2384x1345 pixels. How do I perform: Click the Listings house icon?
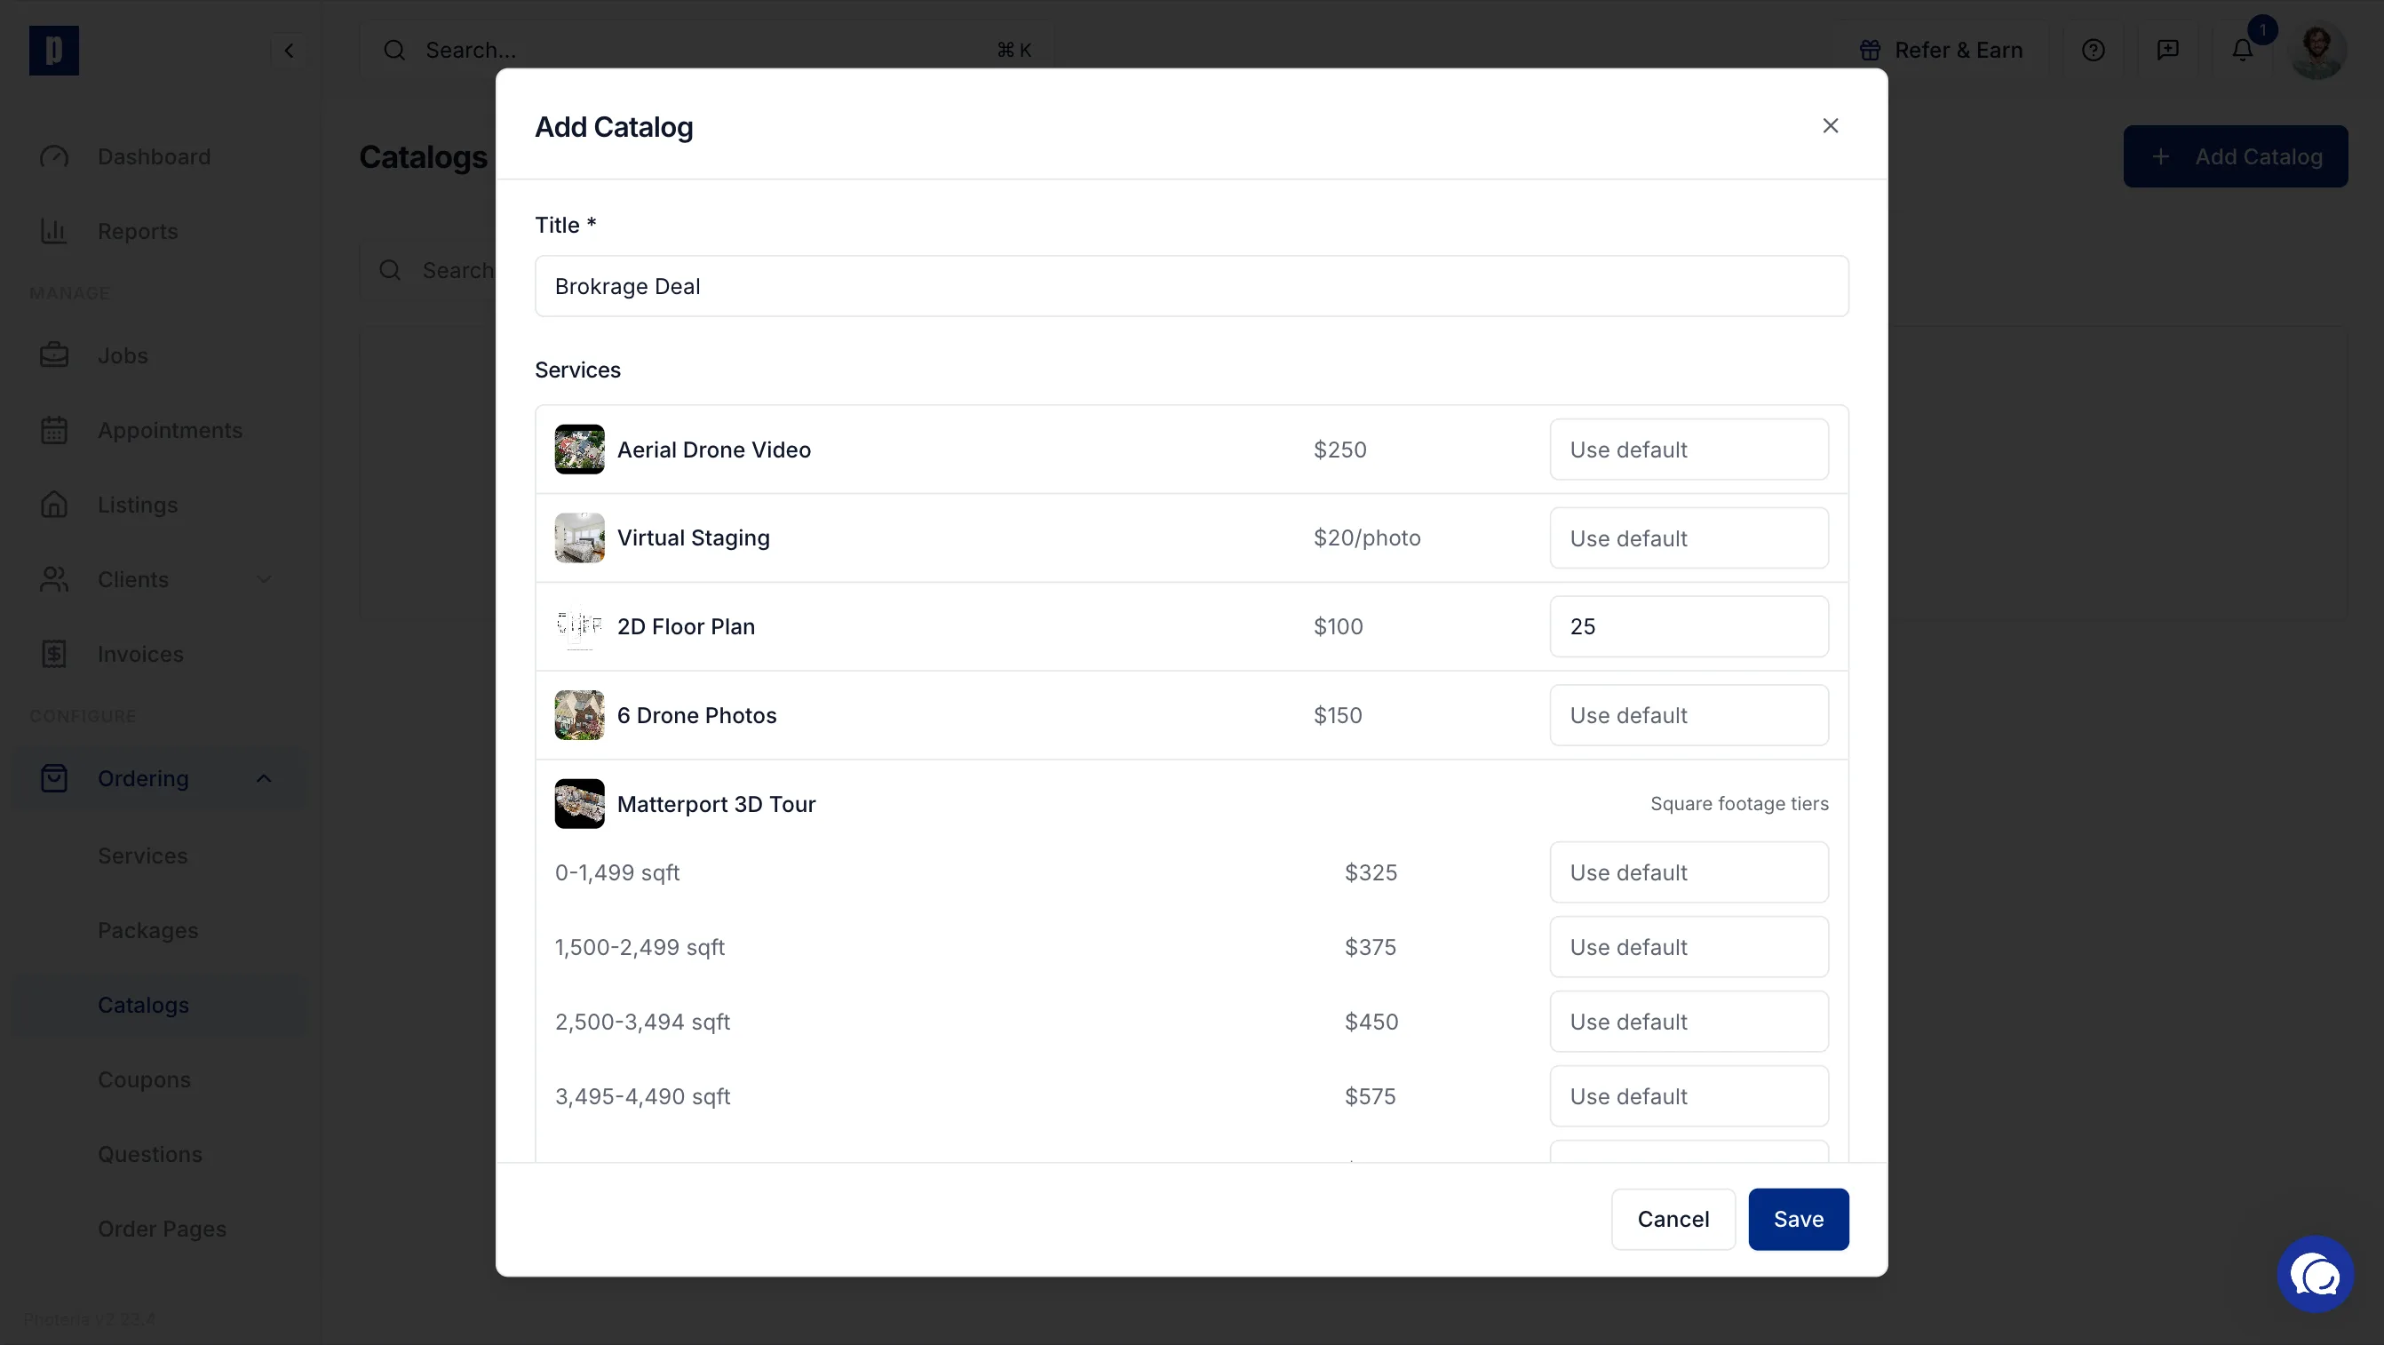[53, 505]
